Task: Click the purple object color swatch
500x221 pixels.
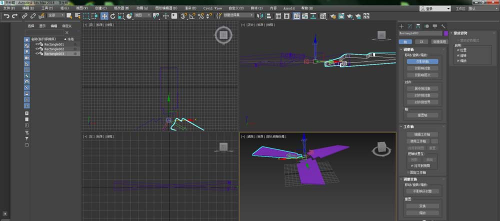Action: [x=446, y=33]
